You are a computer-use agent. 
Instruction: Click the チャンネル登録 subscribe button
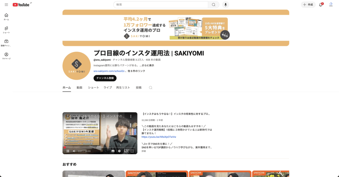coord(105,78)
